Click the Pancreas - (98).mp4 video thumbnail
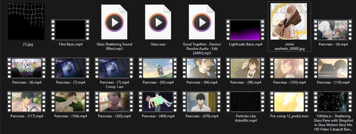The height and width of the screenshot is (134, 356). coord(246,68)
